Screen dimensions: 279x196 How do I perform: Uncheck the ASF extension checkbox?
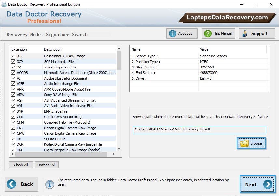point(13,100)
